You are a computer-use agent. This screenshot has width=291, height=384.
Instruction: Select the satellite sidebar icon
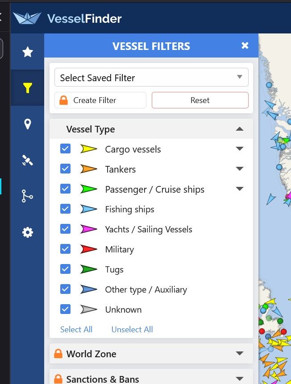28,161
